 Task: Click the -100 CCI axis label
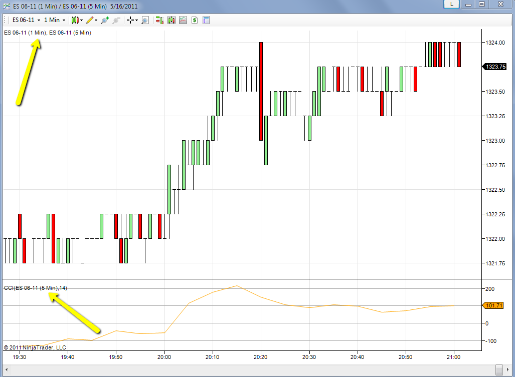click(491, 341)
